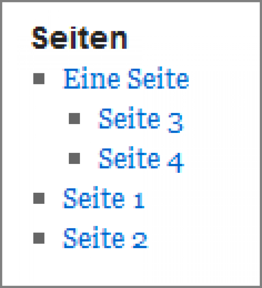This screenshot has width=262, height=288.
Task: Click the bullet marker beside Seite 2
Action: point(39,238)
